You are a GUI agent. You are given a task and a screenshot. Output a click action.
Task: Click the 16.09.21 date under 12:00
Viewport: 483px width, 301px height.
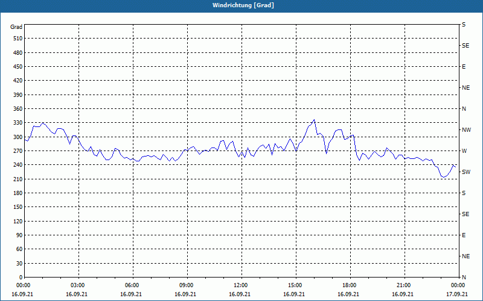click(239, 294)
